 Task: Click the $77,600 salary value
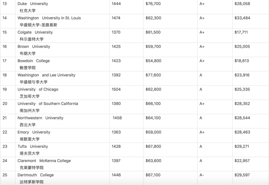pos(153,75)
